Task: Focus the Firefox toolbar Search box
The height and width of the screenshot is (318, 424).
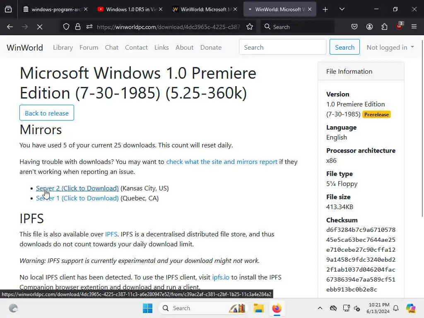Action: point(297,27)
